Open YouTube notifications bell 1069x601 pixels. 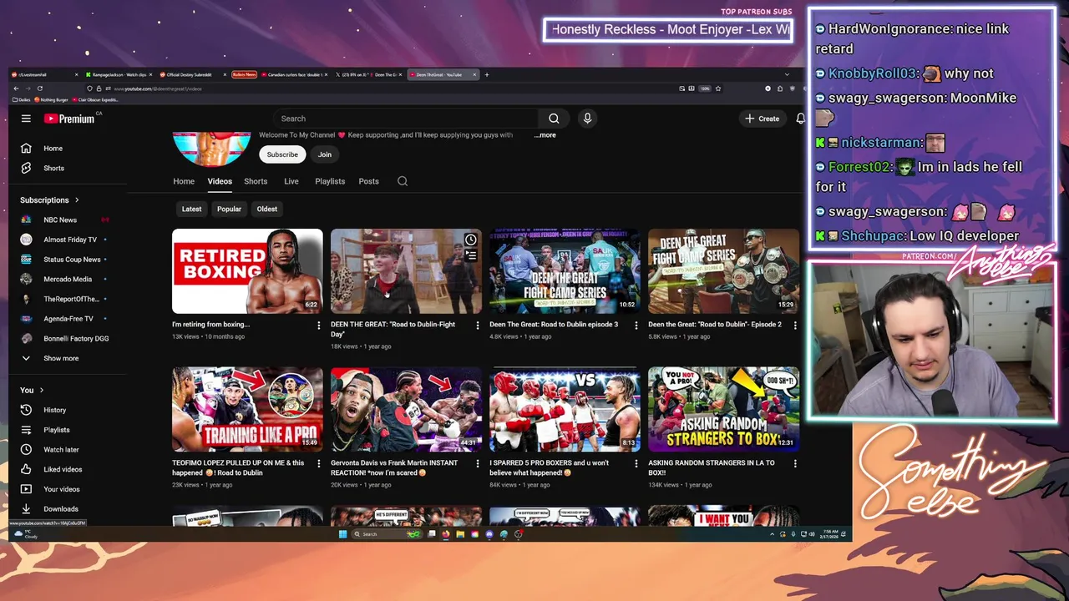tap(800, 119)
